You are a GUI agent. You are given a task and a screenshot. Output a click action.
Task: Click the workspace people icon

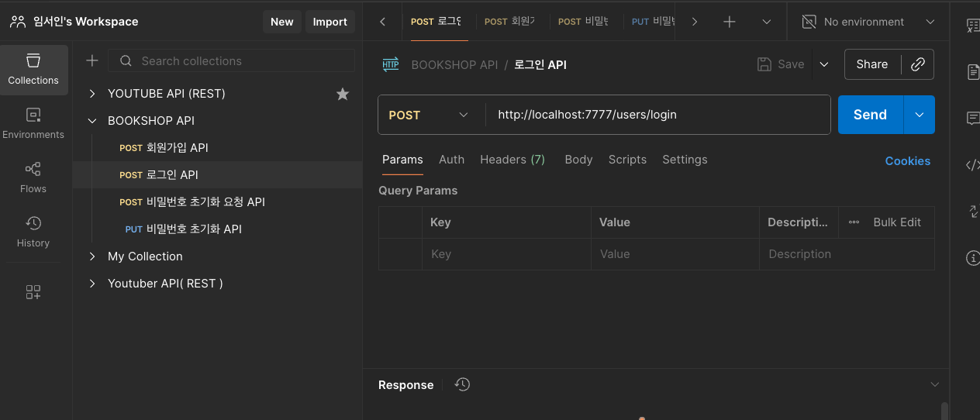[18, 22]
